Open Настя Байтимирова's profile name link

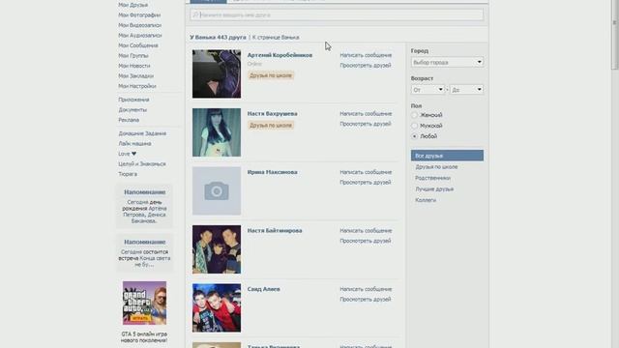click(x=275, y=230)
